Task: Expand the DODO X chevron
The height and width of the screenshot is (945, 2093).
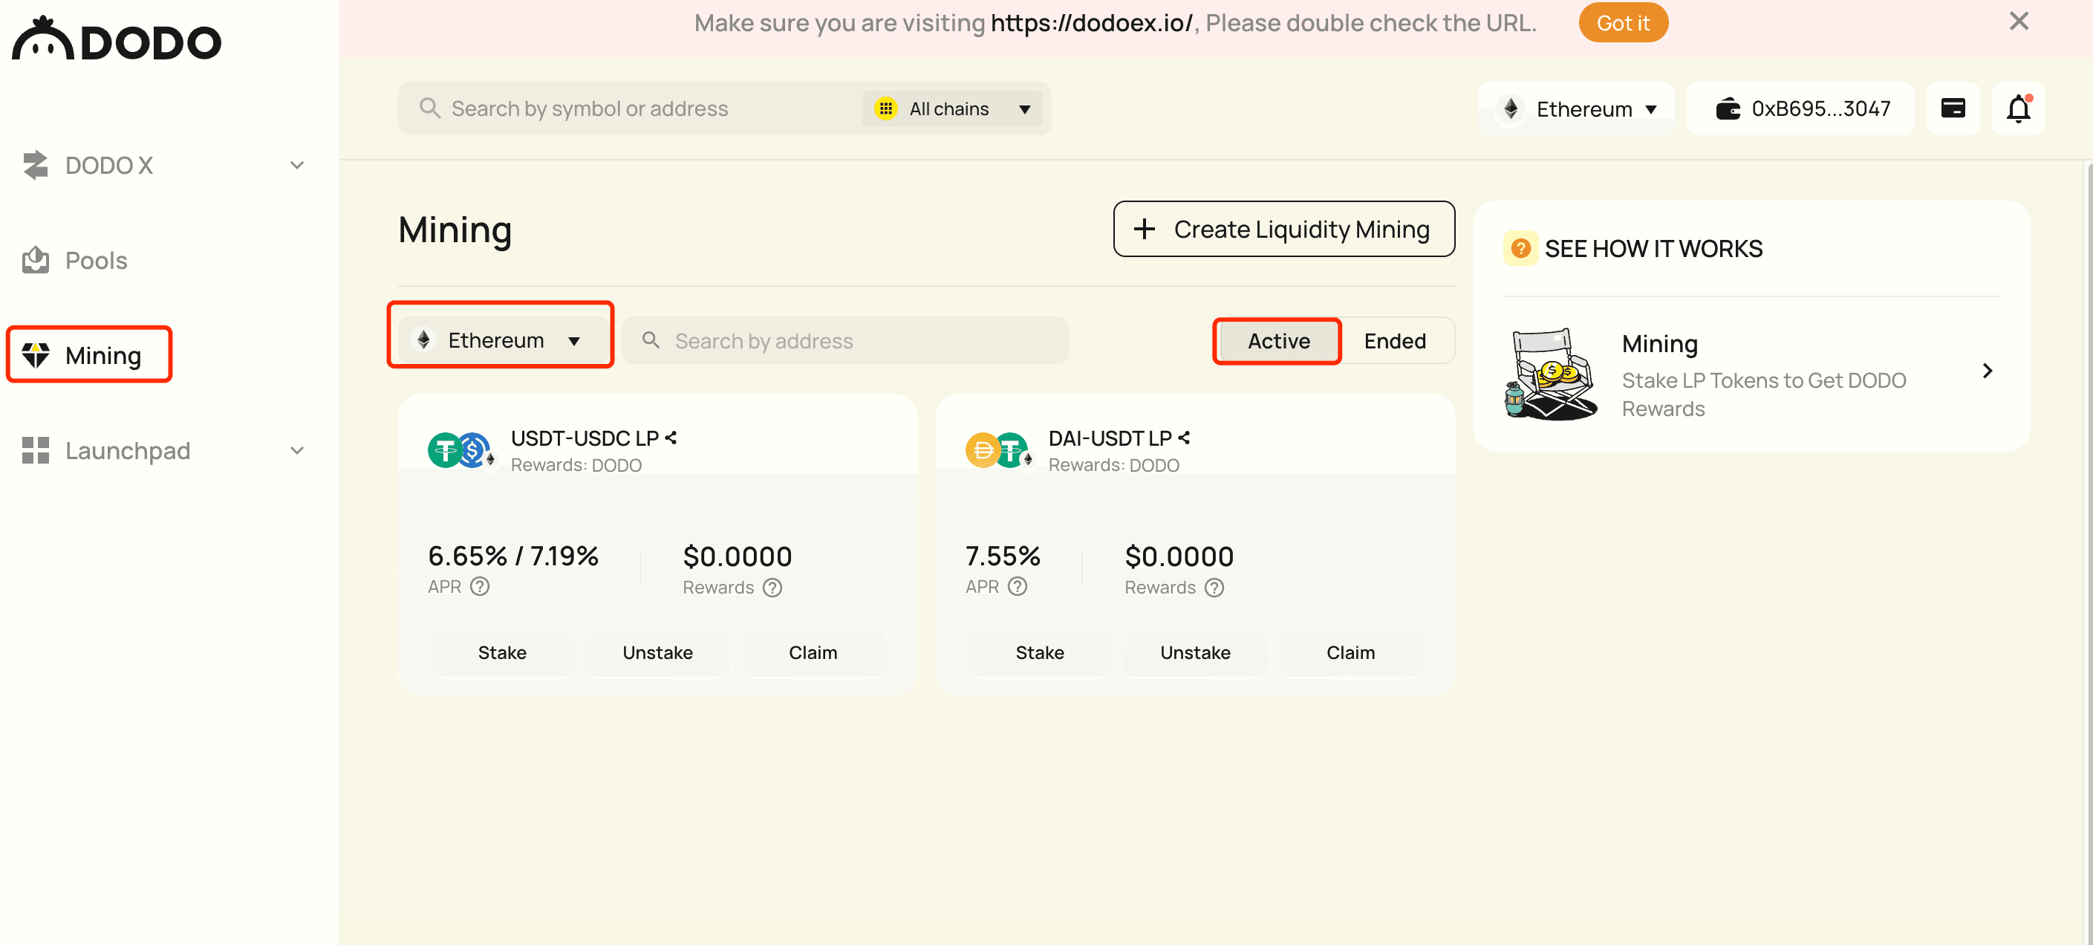Action: 297,166
